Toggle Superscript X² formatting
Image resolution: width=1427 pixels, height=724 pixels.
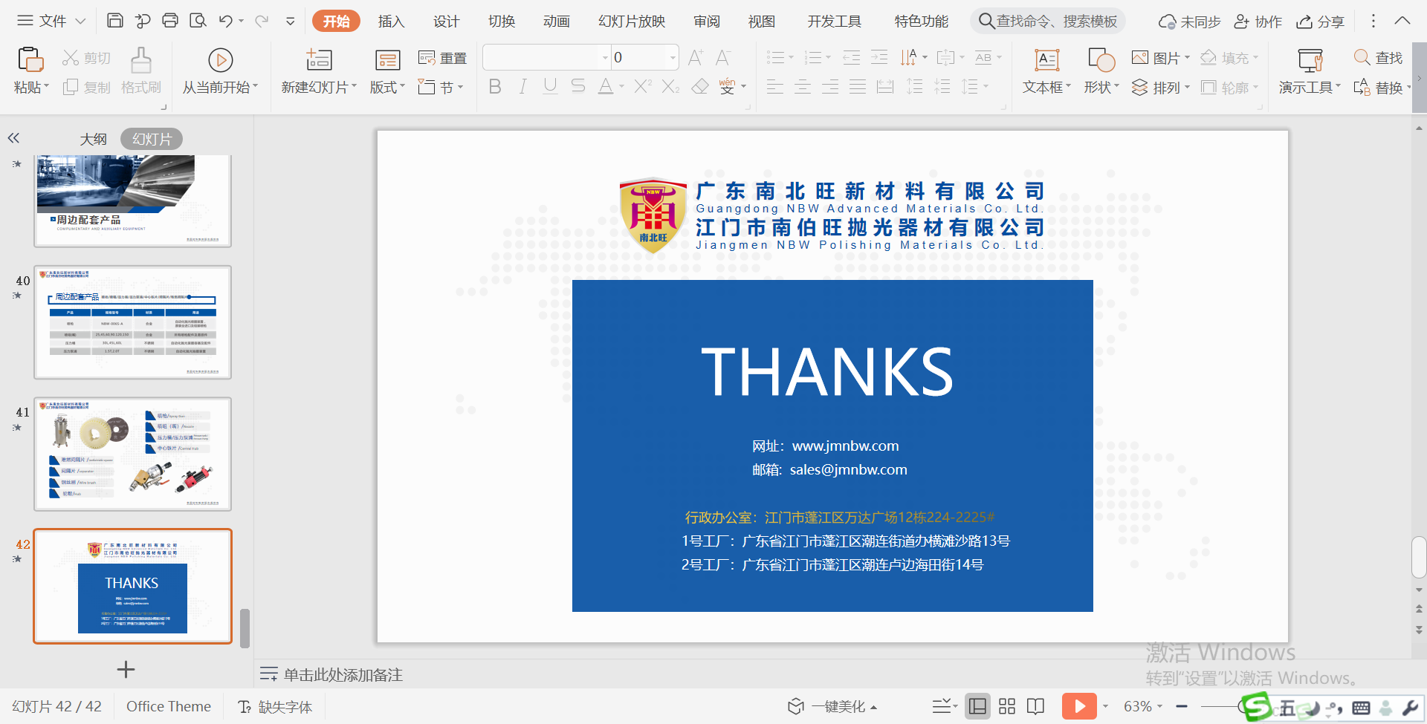pos(643,87)
